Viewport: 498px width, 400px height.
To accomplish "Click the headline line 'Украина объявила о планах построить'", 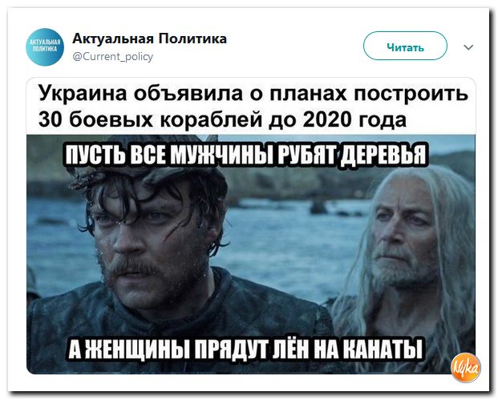I will (253, 93).
